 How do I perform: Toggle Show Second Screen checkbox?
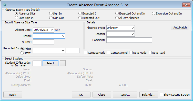pyautogui.click(x=162, y=95)
